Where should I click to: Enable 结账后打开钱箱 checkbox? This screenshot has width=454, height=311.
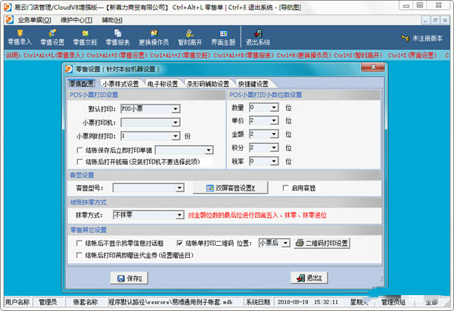(x=79, y=162)
